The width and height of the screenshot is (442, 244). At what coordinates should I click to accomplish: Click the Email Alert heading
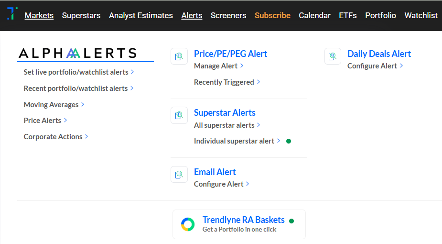click(x=215, y=172)
